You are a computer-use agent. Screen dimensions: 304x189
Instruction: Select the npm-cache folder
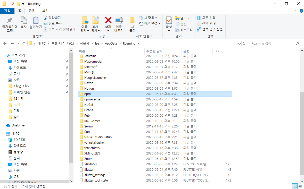pos(155,99)
